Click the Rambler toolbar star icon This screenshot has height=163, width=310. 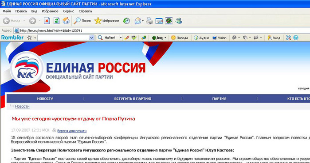point(29,38)
